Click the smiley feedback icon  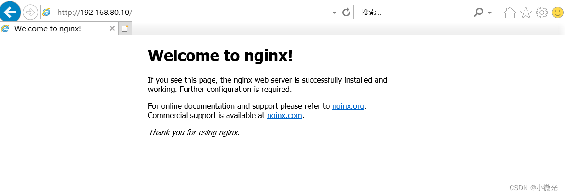pyautogui.click(x=557, y=13)
